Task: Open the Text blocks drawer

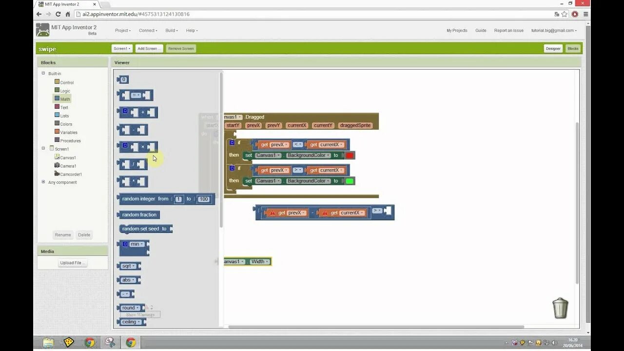Action: point(64,107)
